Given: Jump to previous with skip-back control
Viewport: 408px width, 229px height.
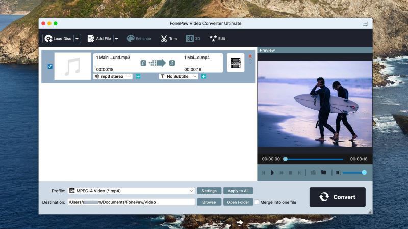Looking at the screenshot, I should pos(263,173).
